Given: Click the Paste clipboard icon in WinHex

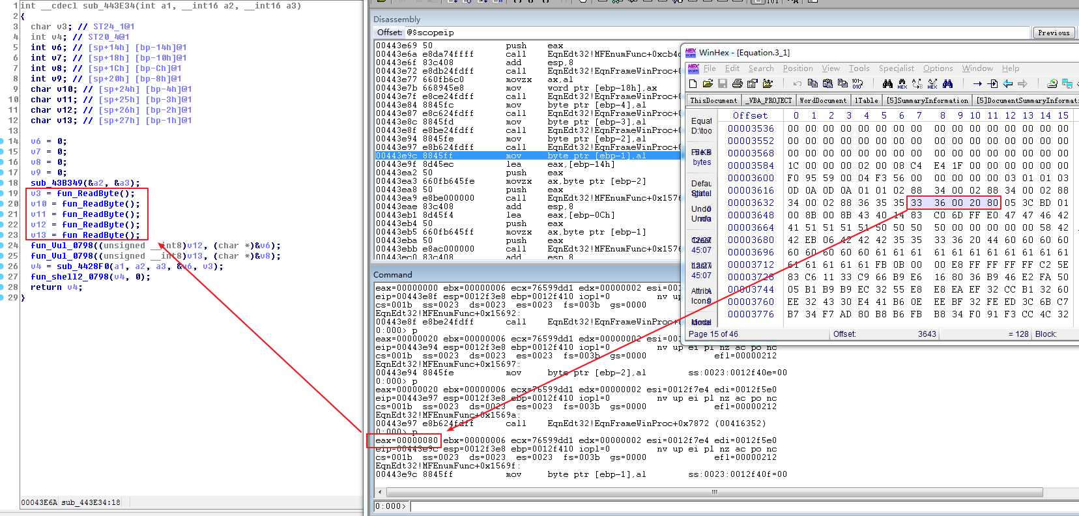Looking at the screenshot, I should (827, 83).
